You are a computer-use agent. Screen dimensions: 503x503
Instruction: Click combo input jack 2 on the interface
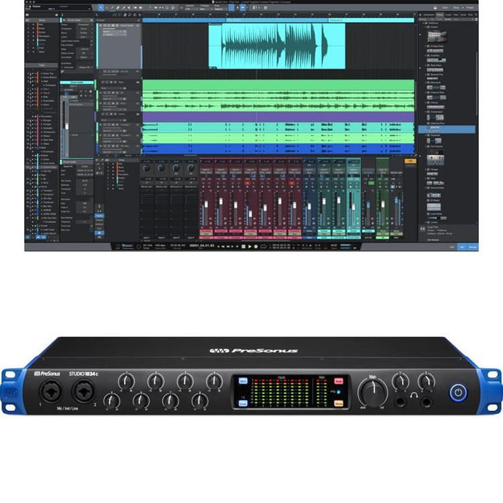[83, 391]
